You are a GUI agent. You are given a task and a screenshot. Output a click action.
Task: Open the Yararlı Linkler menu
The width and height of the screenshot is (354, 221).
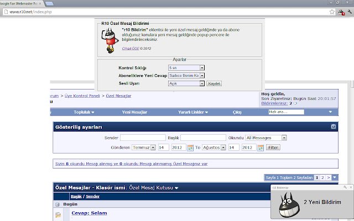pos(193,112)
